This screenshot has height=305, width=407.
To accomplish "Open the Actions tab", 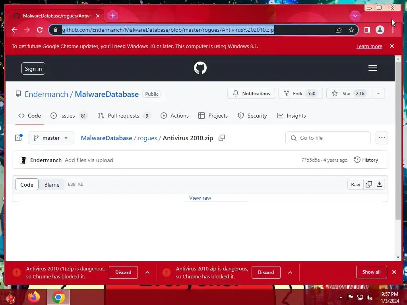I will [x=174, y=116].
